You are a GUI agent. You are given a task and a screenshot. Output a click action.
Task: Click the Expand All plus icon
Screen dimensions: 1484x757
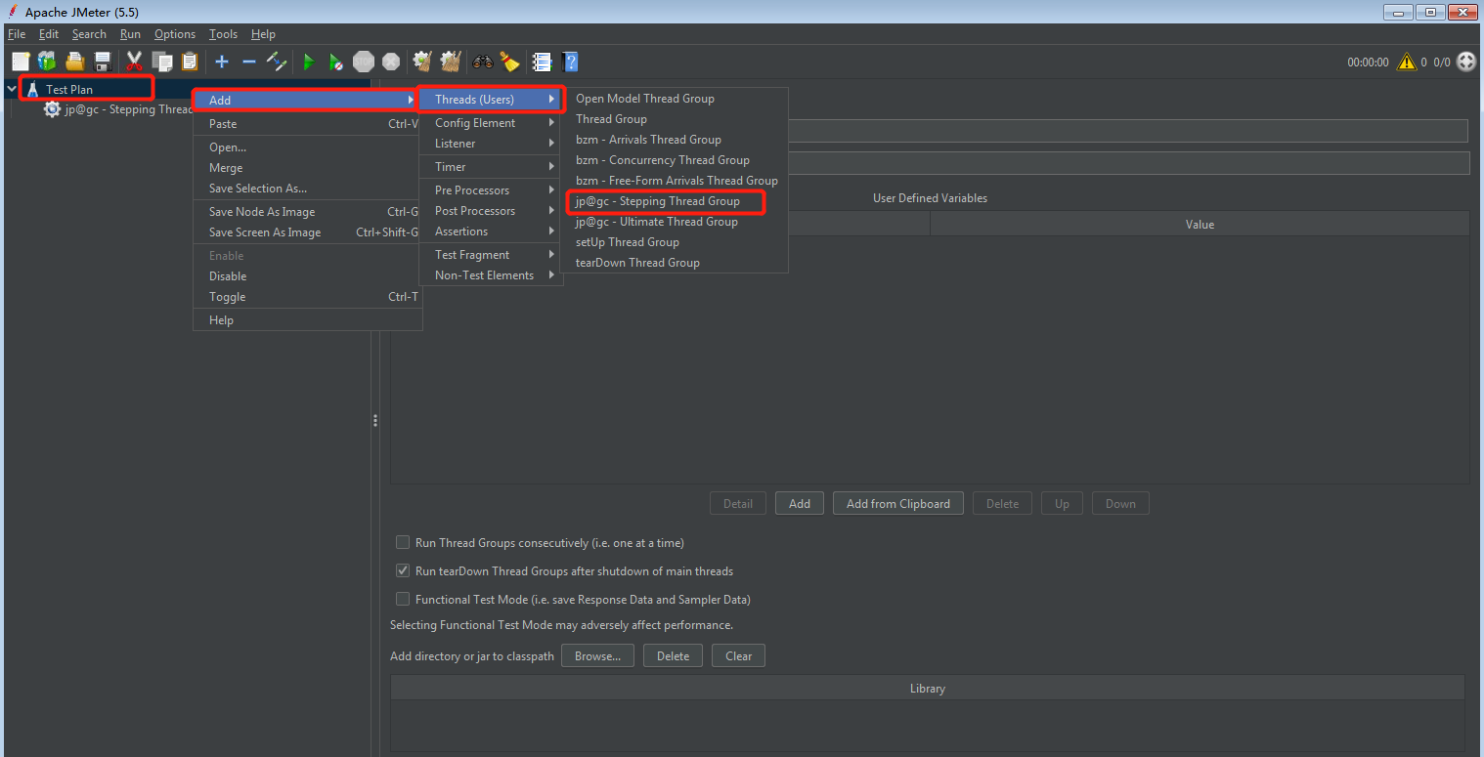coord(222,62)
